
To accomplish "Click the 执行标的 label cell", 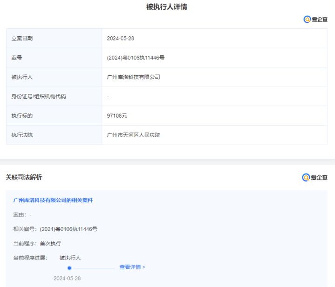I will click(x=22, y=116).
